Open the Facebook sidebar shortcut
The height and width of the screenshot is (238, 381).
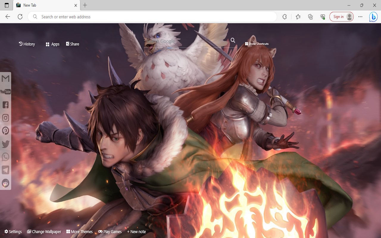tap(5, 105)
